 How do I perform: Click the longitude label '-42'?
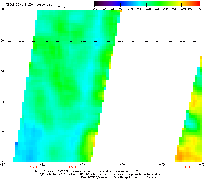(42, 164)
